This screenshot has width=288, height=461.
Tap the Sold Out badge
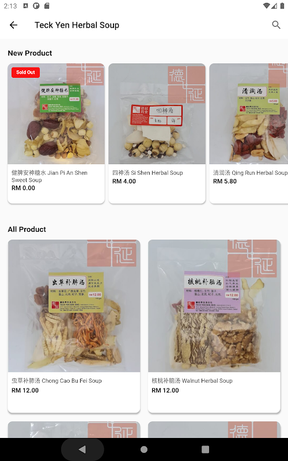pos(25,73)
